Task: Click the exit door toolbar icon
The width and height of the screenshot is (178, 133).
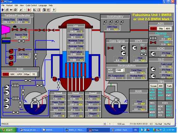Action: 3,10
